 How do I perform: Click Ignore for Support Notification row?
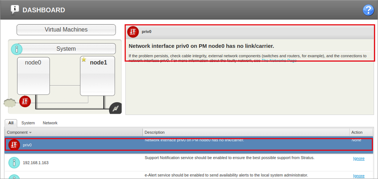pos(359,159)
